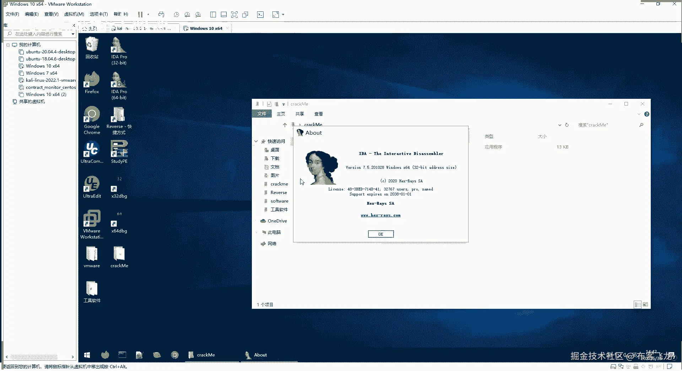Open the 编辑(E) menu in VMware
This screenshot has height=371, width=682.
click(x=32, y=14)
